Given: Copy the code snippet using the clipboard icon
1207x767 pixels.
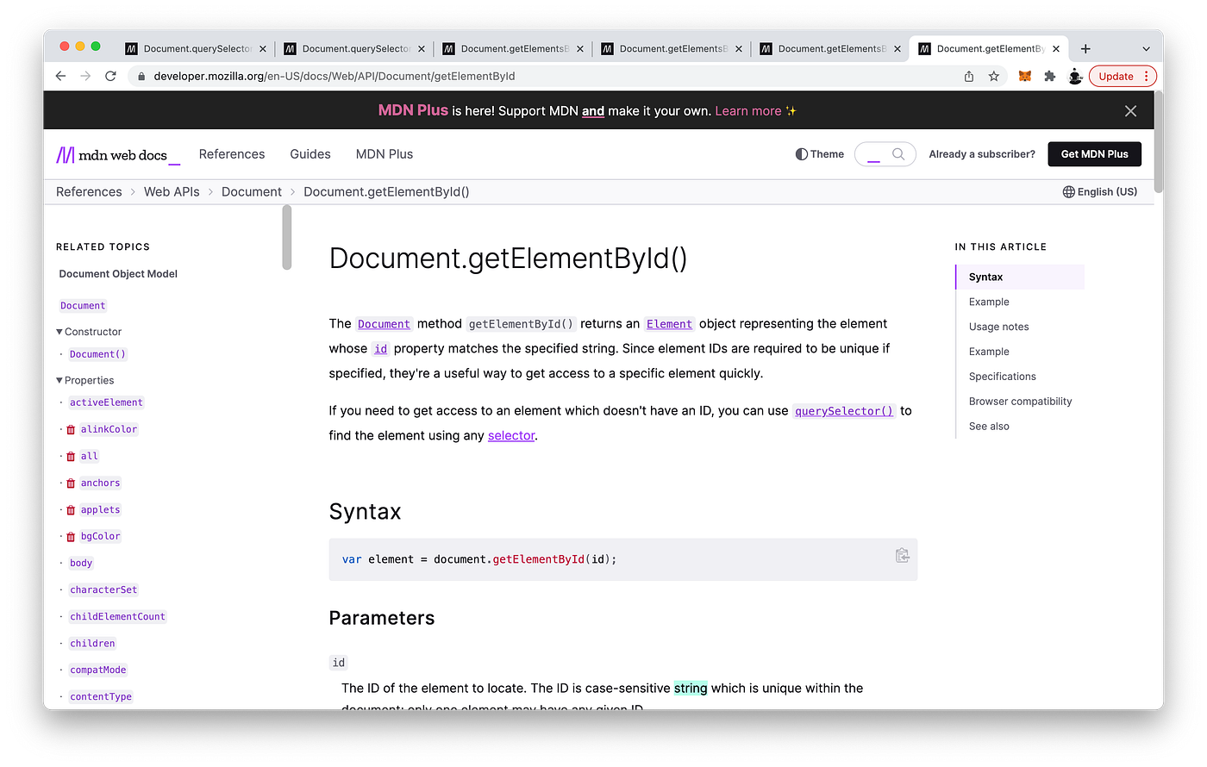Looking at the screenshot, I should click(902, 556).
